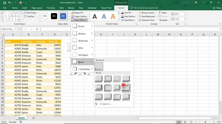Select first bevel preset in second row
The image size is (222, 124).
99,88
